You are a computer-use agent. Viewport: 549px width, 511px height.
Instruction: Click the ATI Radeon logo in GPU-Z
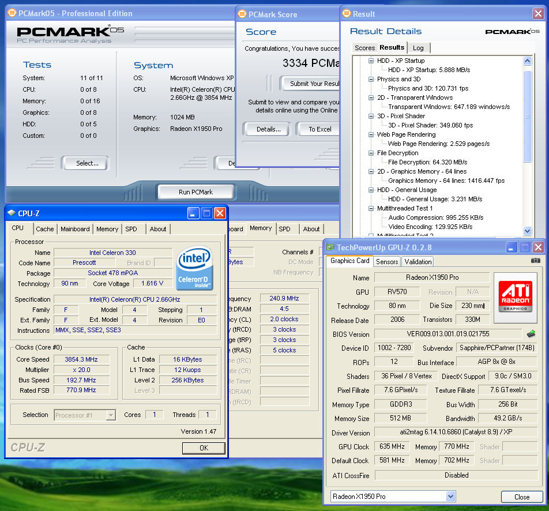[515, 296]
